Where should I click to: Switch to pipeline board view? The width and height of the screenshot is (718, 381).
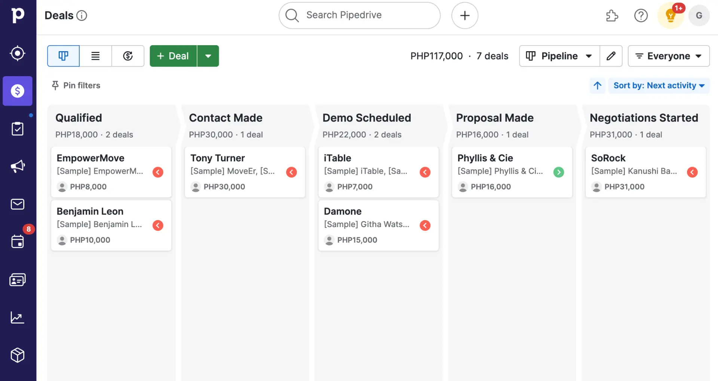tap(63, 56)
